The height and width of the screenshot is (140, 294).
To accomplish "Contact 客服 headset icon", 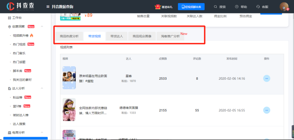I will [x=258, y=7].
